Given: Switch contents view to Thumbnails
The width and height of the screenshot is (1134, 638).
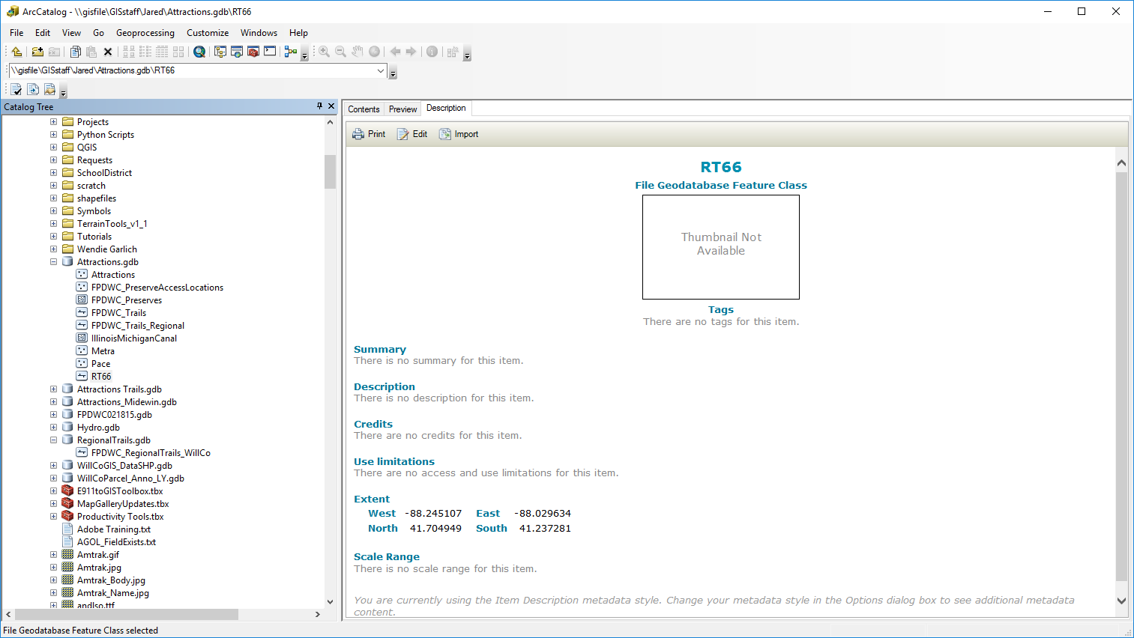Looking at the screenshot, I should [x=178, y=52].
